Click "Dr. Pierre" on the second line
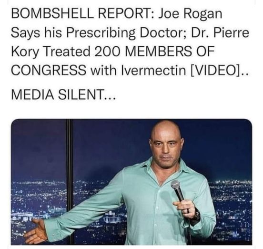The image size is (263, 249). tap(220, 32)
